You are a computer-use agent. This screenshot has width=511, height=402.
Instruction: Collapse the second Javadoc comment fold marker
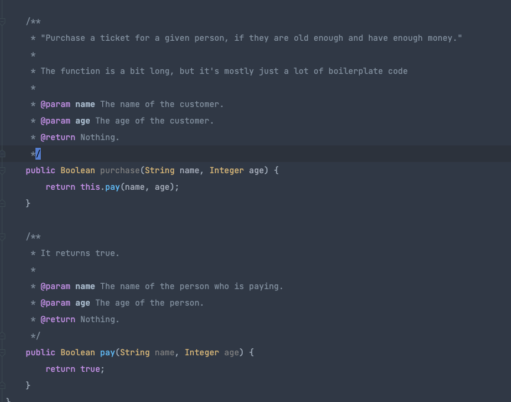click(3, 236)
